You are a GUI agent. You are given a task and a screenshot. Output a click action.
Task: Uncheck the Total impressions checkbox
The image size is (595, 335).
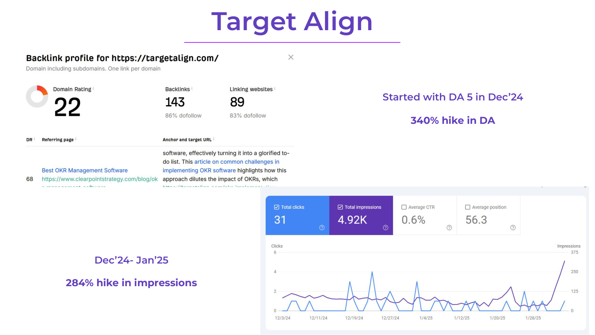pyautogui.click(x=340, y=207)
